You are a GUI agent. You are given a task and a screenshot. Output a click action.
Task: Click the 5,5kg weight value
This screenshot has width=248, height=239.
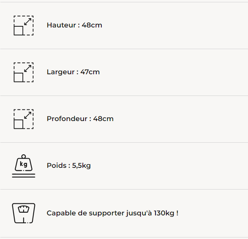coord(82,166)
